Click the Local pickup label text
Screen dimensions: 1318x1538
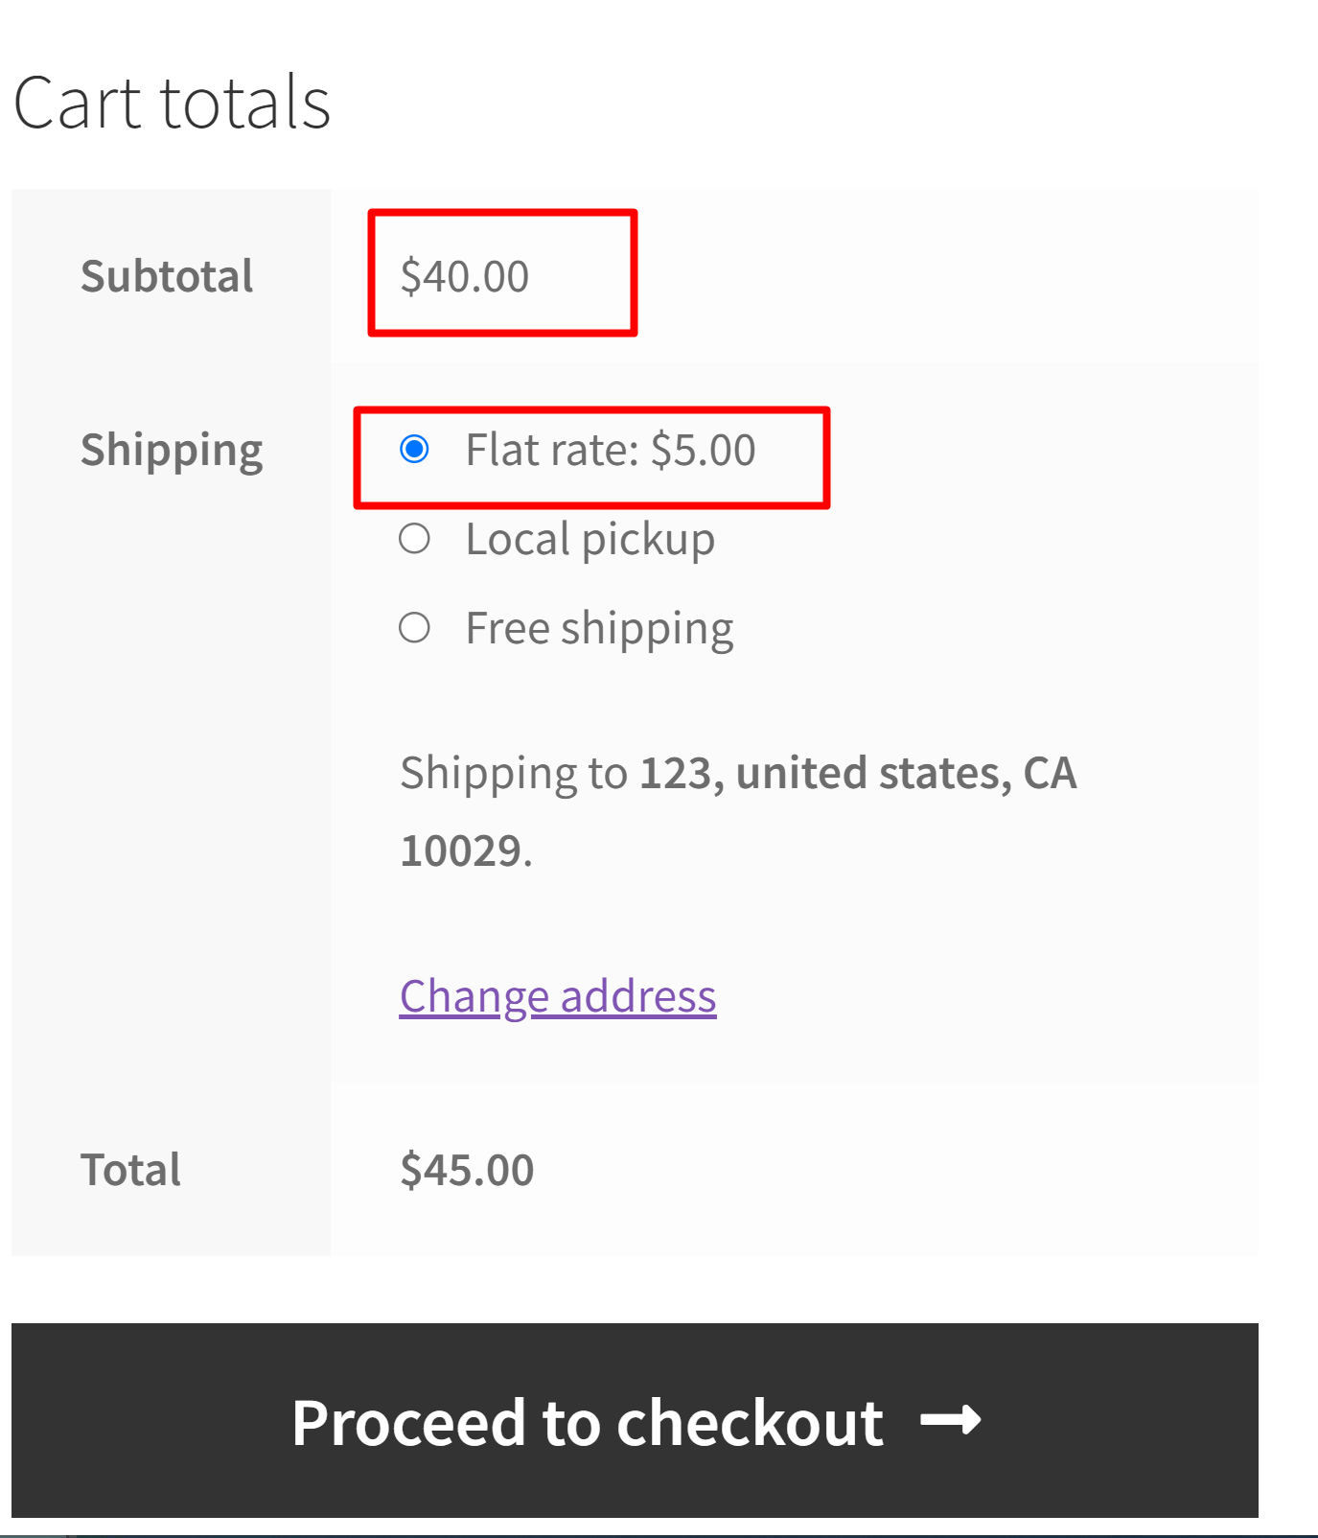point(590,539)
